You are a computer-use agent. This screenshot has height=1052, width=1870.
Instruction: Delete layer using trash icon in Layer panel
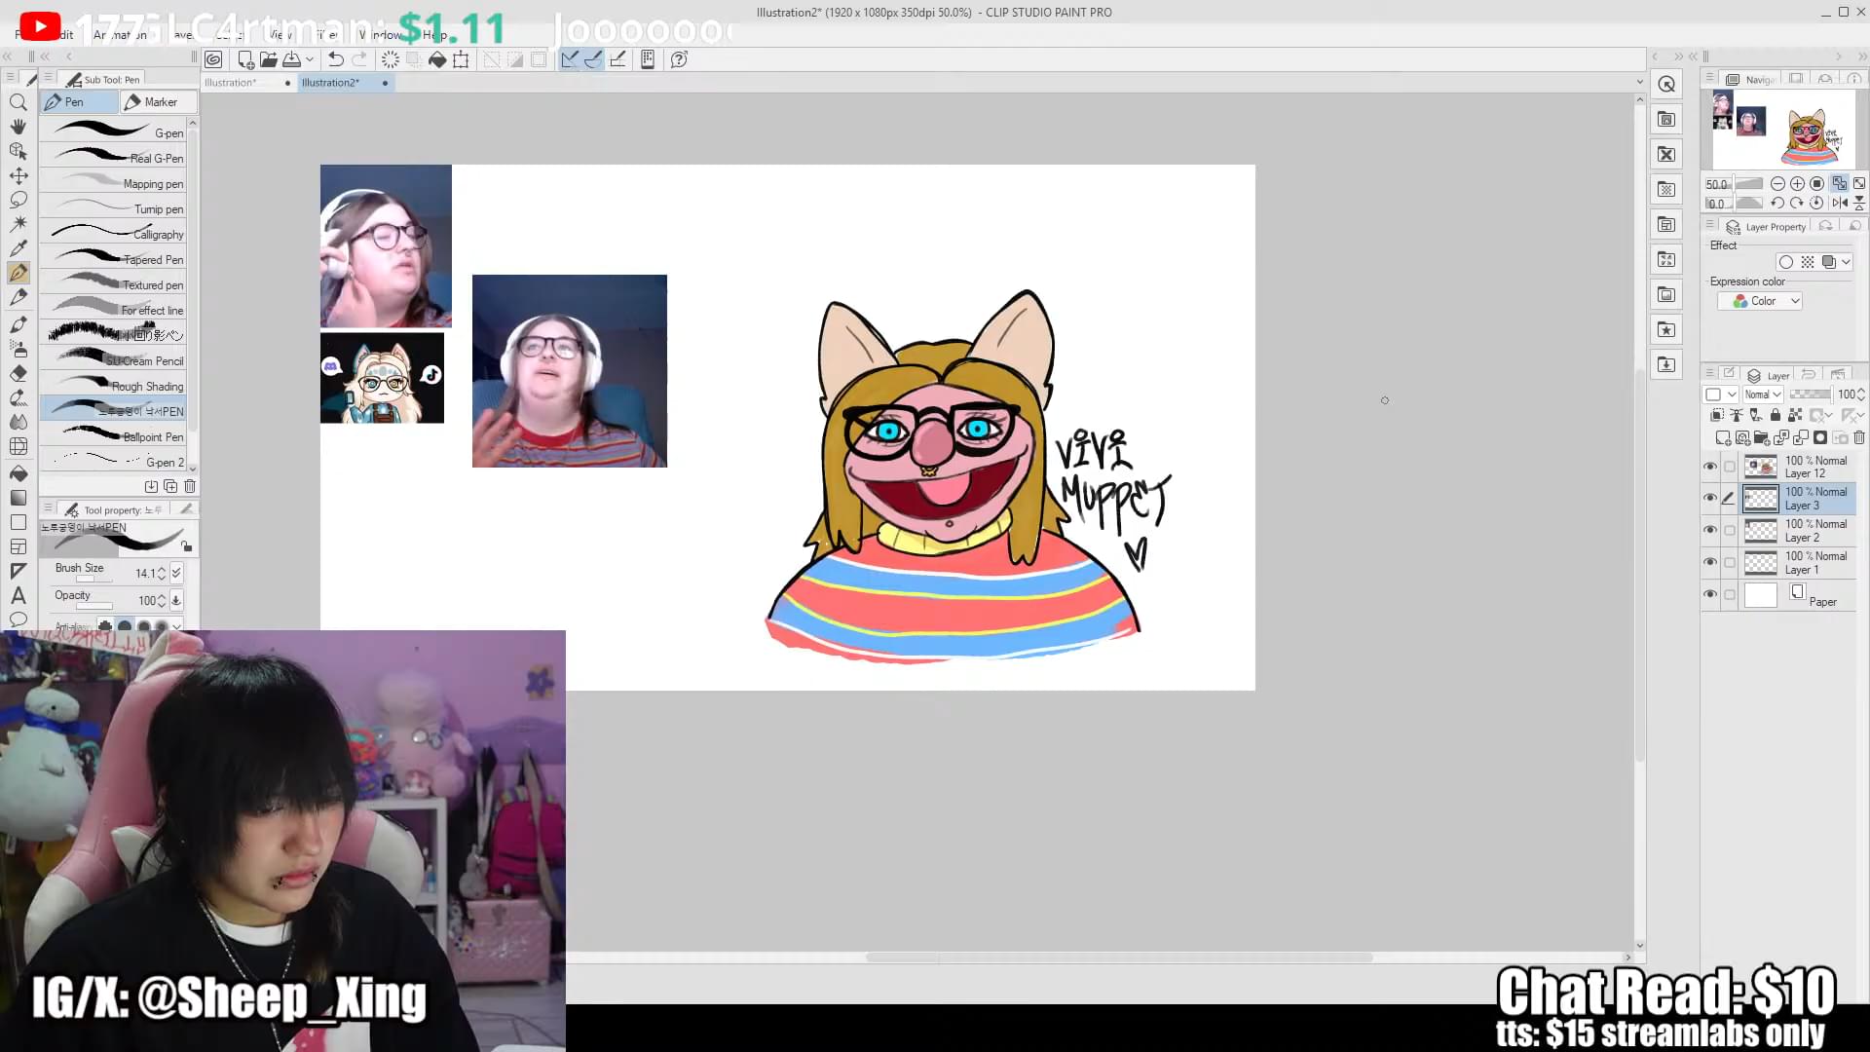tap(1858, 438)
